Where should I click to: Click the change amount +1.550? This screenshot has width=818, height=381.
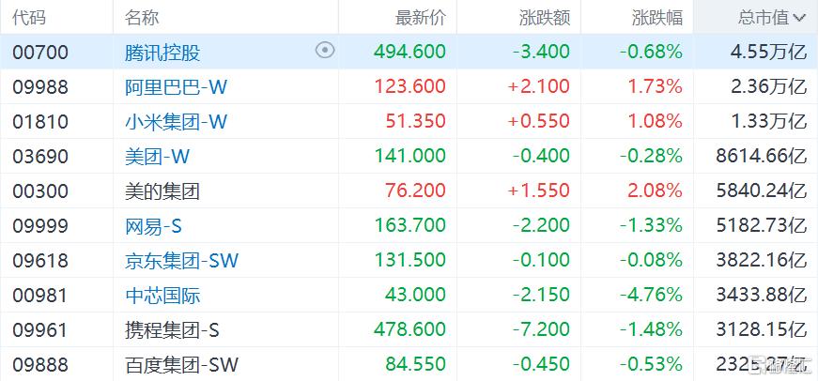pos(538,190)
